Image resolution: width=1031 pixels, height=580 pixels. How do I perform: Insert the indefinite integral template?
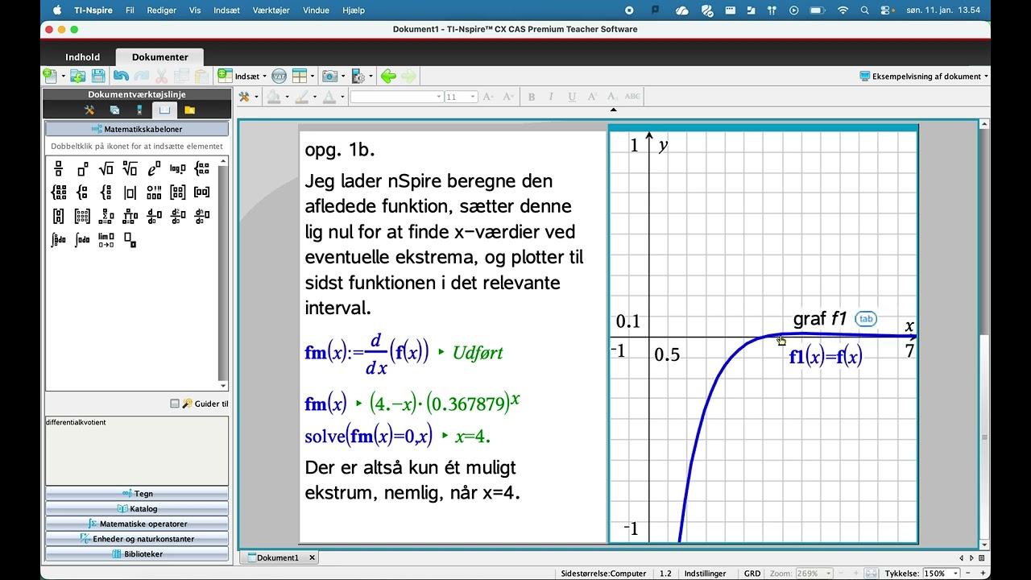[82, 240]
